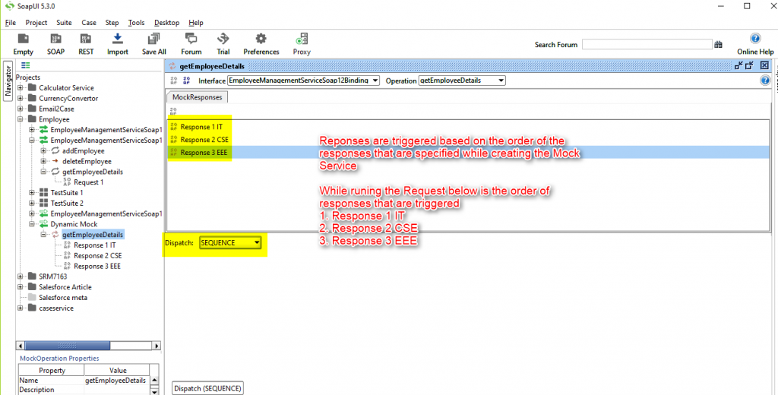Create a new SOAP project
This screenshot has width=778, height=395.
56,39
